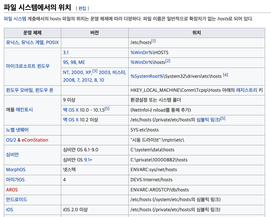Open the 2000 version link
Viewport: 271px width, 217px height.
[x=77, y=72]
